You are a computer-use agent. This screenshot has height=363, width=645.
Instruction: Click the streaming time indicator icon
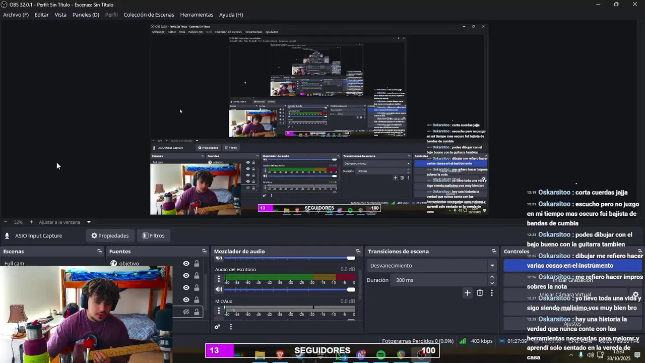(x=501, y=341)
